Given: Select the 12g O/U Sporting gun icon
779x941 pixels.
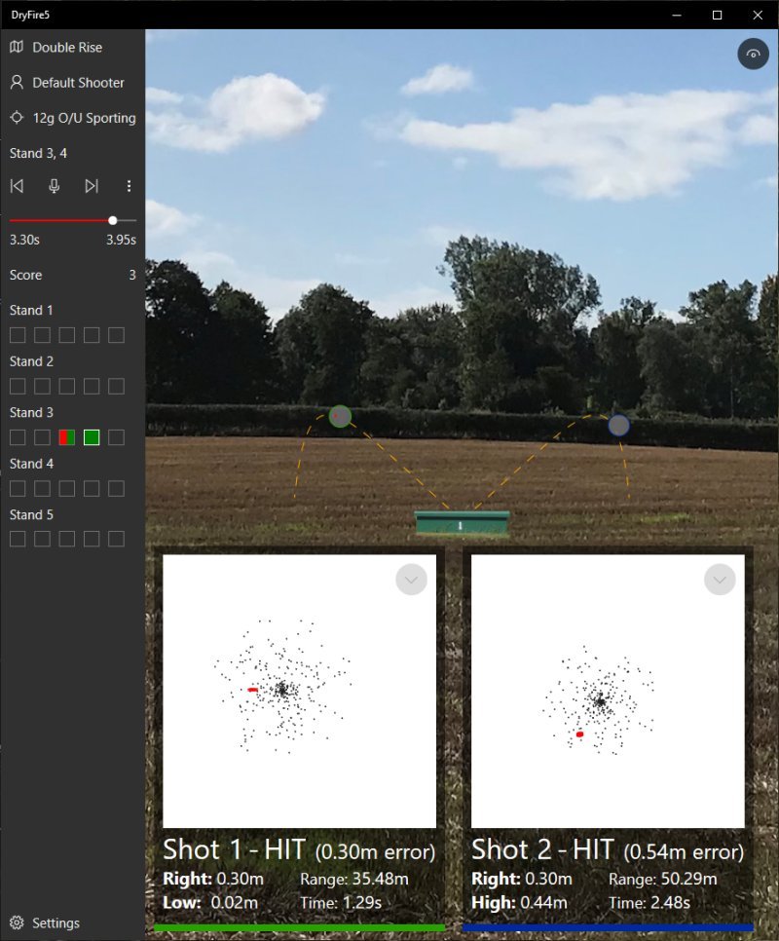Looking at the screenshot, I should tap(17, 118).
